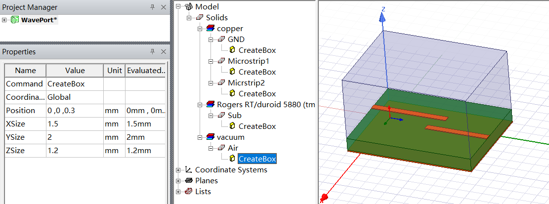Click the Value column header
The image size is (549, 204).
pos(75,71)
